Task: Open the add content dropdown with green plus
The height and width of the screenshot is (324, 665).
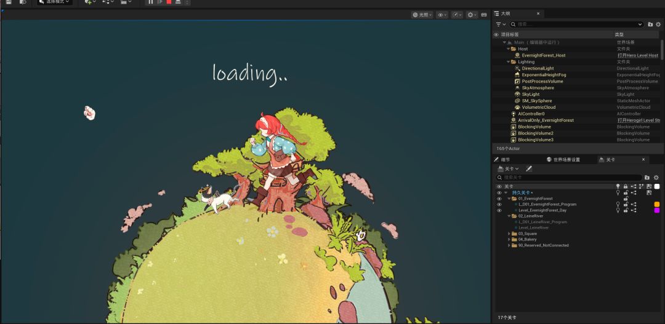Action: [90, 2]
